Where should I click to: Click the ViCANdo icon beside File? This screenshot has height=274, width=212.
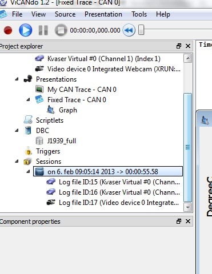point(3,14)
